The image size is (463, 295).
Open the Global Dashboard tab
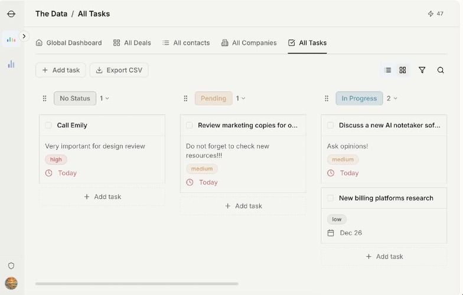pyautogui.click(x=69, y=42)
